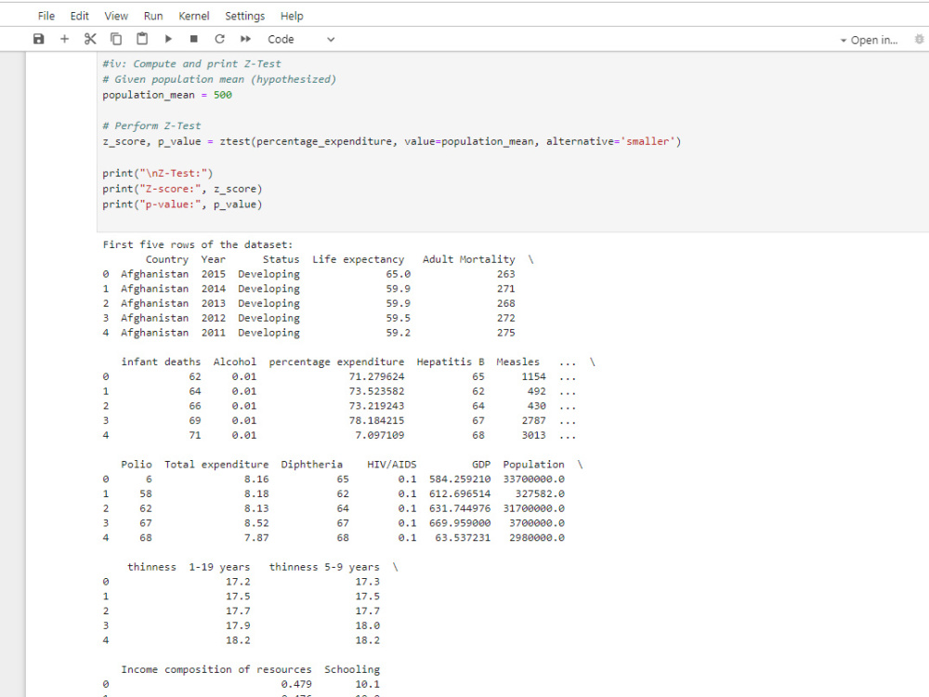
Task: Paste a cell from the clipboard
Action: click(142, 38)
